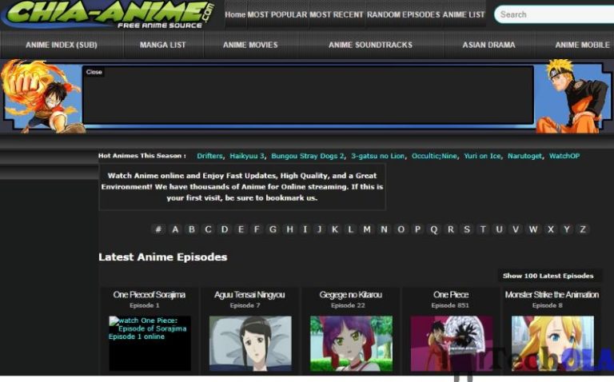614x382 pixels.
Task: Select letter Q in index
Action: [434, 229]
